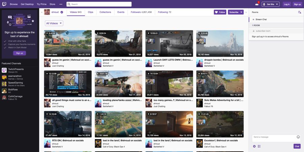Click the Prime crown loot icon
The width and height of the screenshot is (304, 152).
tap(257, 4)
